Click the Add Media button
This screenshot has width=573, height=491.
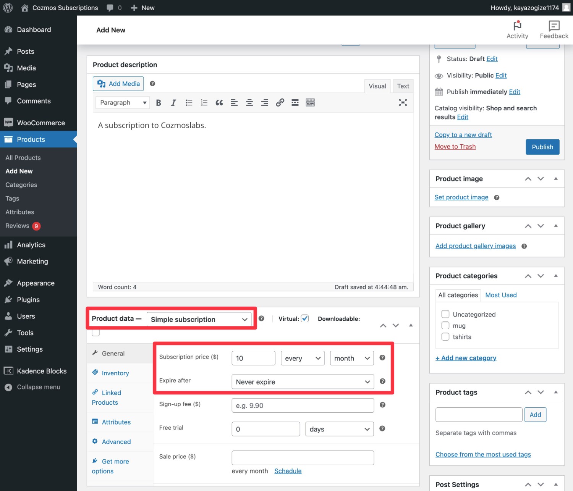tap(118, 84)
